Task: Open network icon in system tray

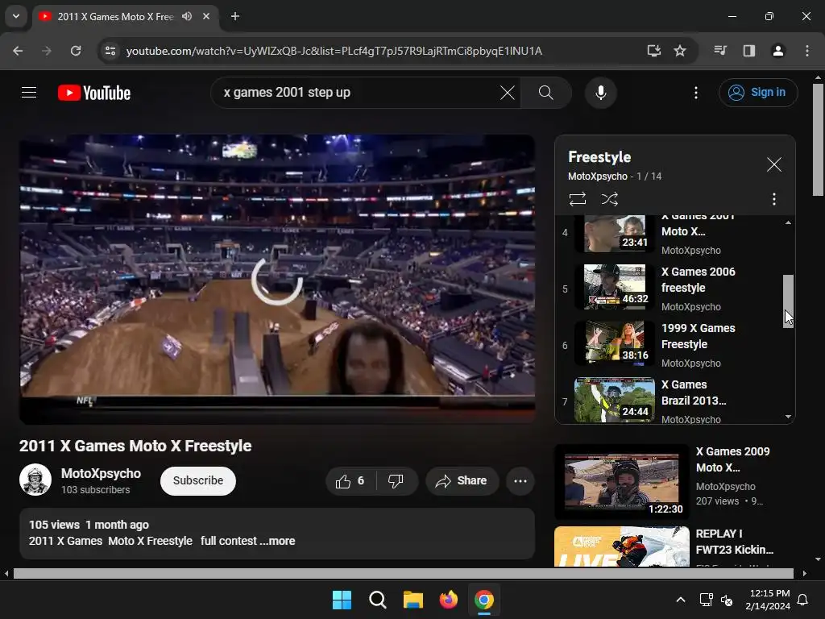Action: [x=706, y=600]
